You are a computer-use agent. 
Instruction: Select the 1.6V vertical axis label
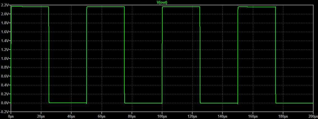point(5,32)
